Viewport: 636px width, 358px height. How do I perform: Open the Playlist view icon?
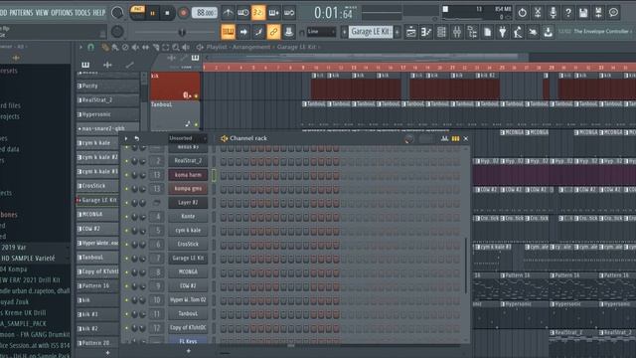click(410, 32)
